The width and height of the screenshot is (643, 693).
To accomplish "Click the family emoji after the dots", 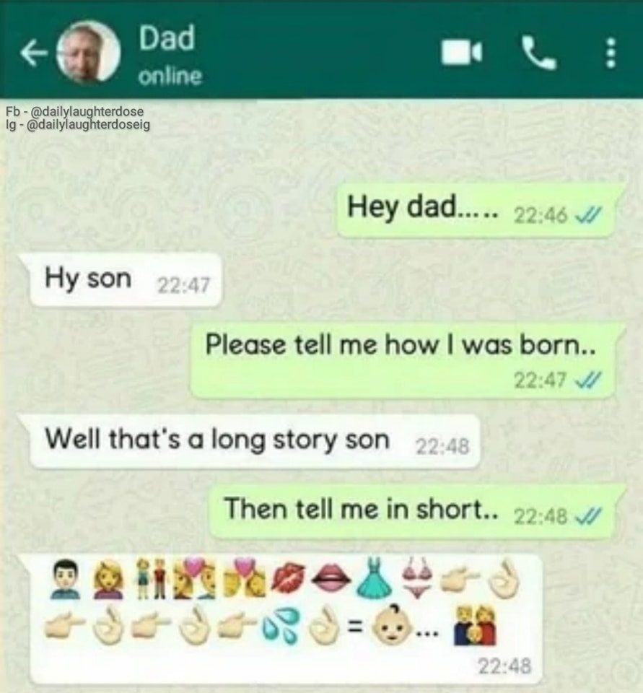I will click(x=476, y=626).
